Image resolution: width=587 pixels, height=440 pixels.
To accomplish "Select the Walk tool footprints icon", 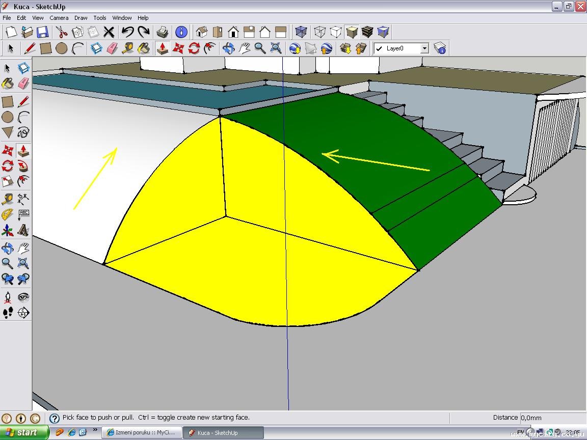I will tap(8, 313).
